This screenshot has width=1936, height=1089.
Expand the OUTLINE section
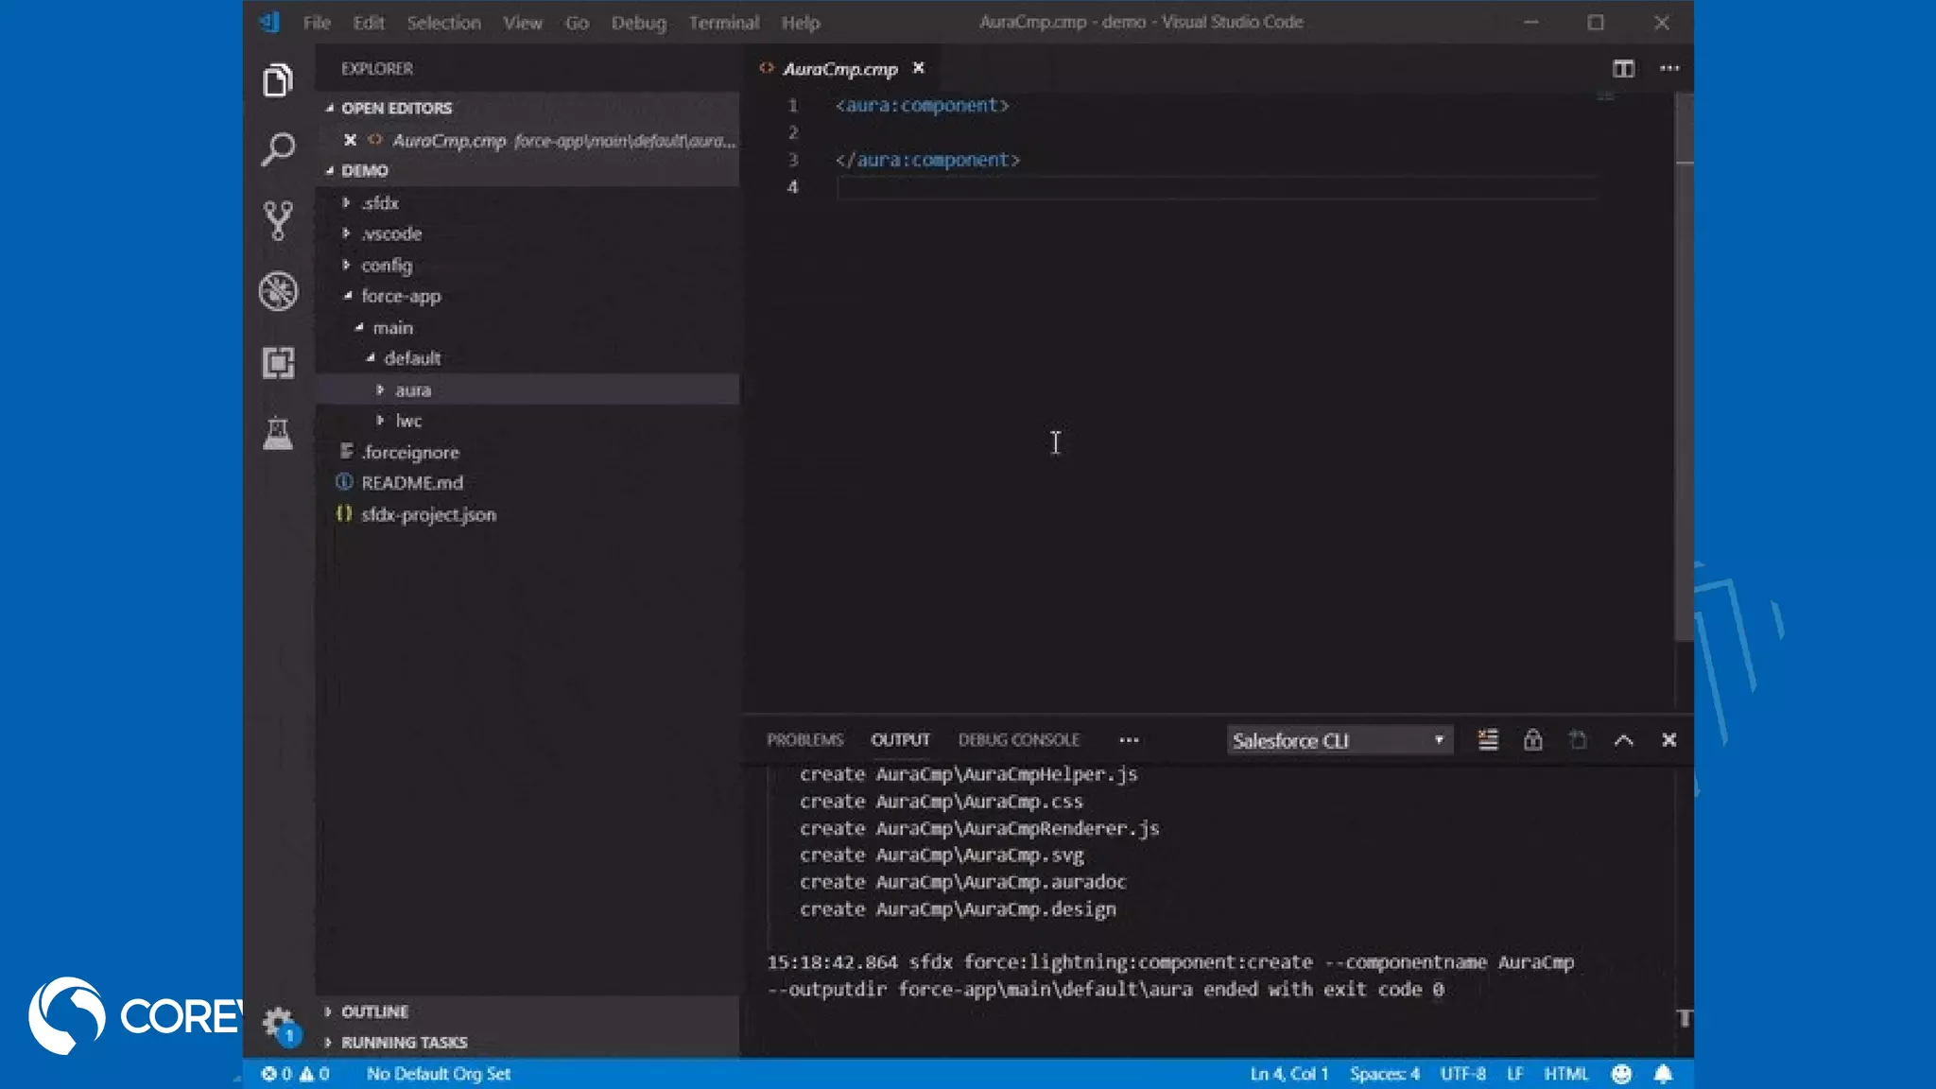tap(374, 1011)
